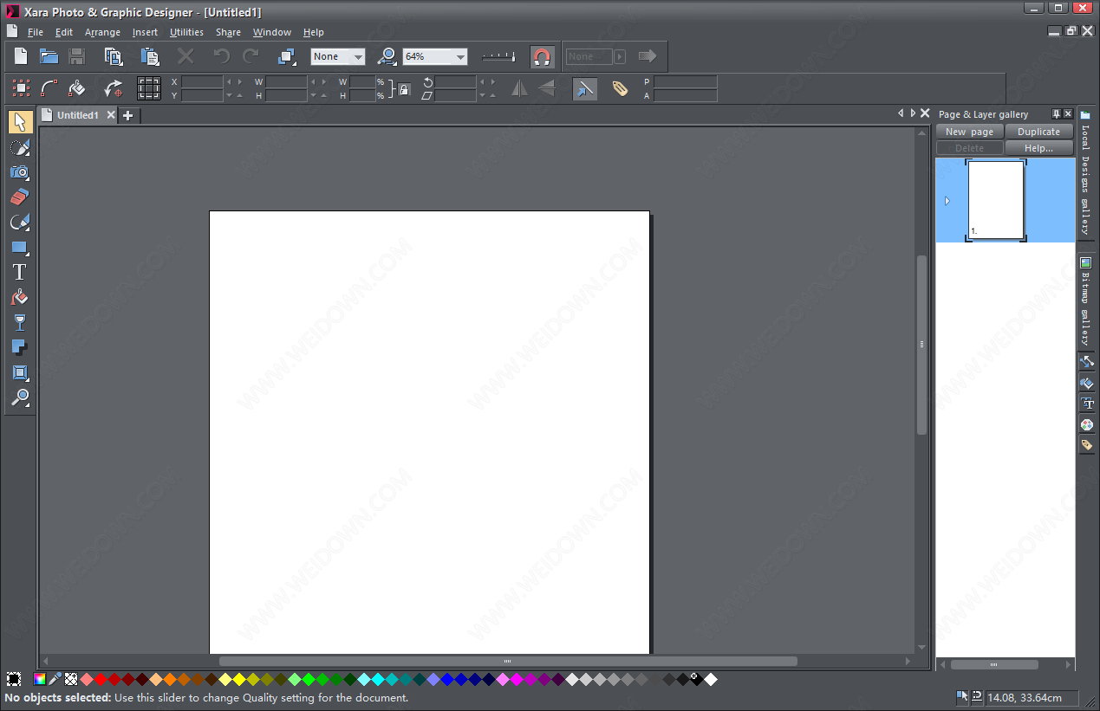Select the Transparency wine glass tool
The height and width of the screenshot is (711, 1100).
[x=20, y=323]
